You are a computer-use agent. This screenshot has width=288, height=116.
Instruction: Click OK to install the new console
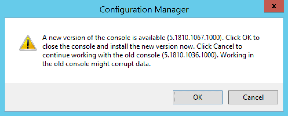198,97
